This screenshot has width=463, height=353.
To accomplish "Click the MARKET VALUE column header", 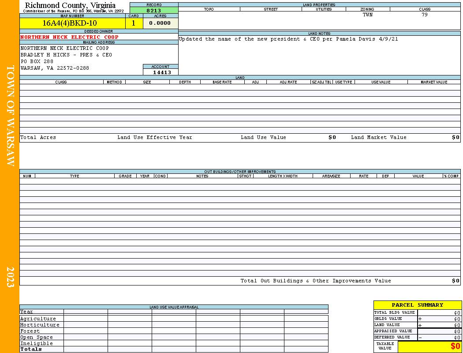I will pos(434,82).
